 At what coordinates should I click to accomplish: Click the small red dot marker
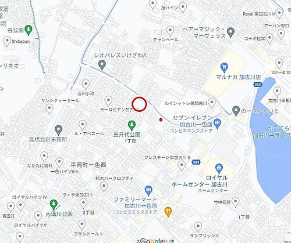pyautogui.click(x=161, y=120)
